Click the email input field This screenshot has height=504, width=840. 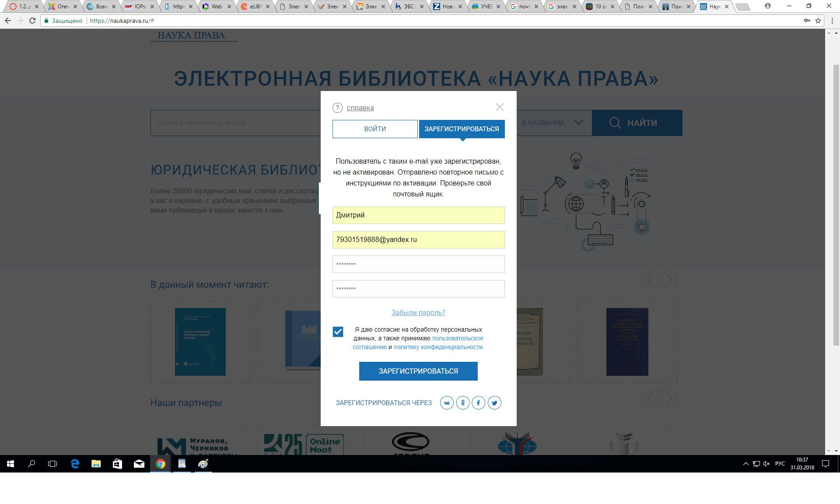[x=418, y=240]
